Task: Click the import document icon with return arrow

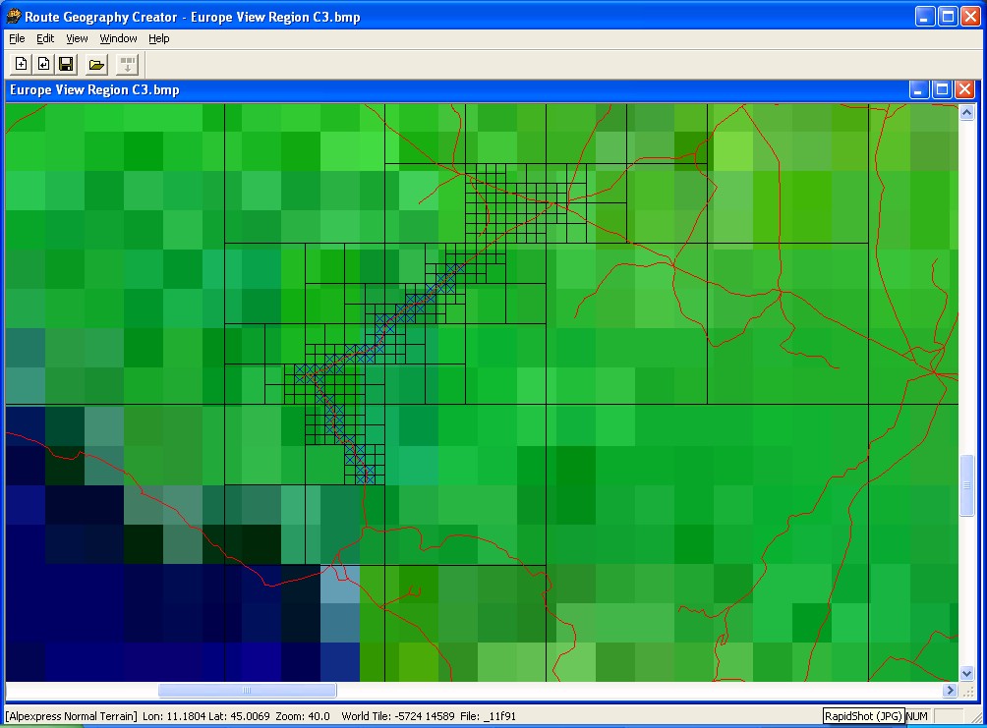Action: [43, 64]
